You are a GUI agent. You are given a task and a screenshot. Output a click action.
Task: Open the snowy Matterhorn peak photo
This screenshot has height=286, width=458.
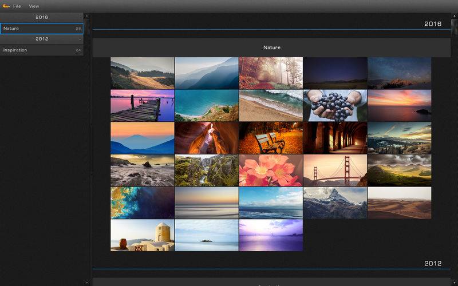click(x=335, y=202)
